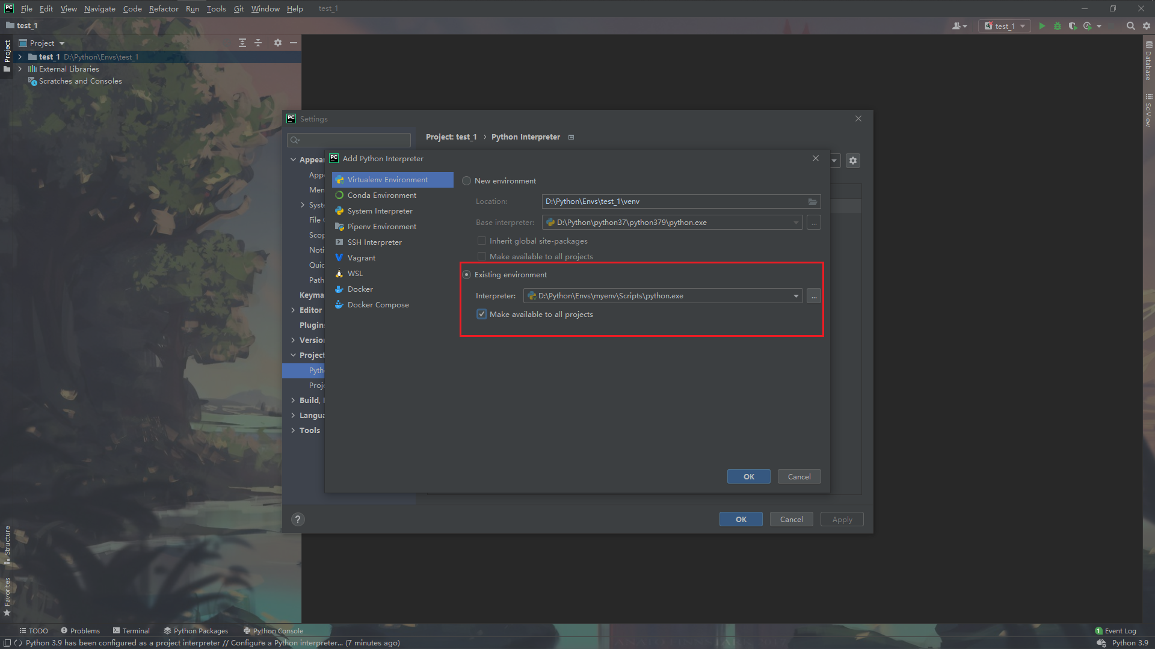Close the Settings dialog
This screenshot has height=649, width=1155.
(x=858, y=118)
